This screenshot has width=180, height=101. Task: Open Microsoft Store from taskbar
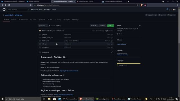coord(54,99)
